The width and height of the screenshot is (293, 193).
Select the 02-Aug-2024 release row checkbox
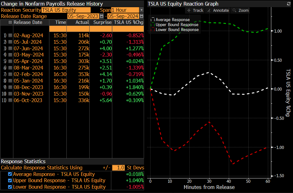[x=10, y=35]
